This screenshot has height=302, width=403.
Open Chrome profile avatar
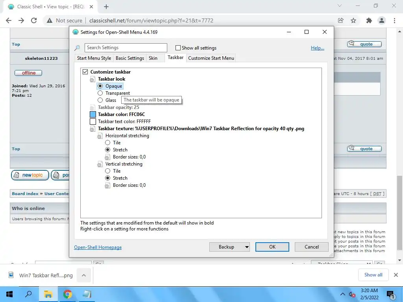382,20
